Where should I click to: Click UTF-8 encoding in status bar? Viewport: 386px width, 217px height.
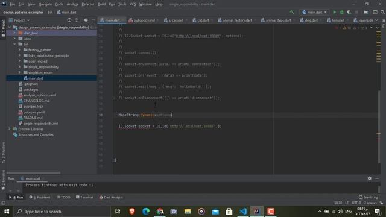[356, 203]
